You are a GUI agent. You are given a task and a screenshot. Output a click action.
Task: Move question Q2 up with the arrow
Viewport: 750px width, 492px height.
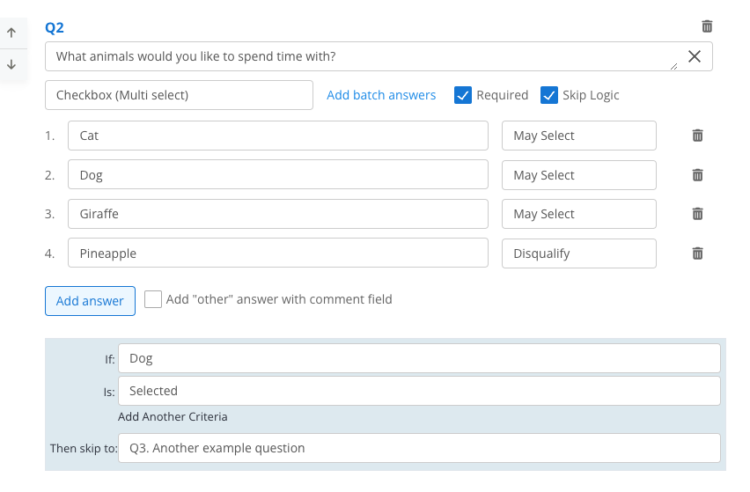[11, 33]
